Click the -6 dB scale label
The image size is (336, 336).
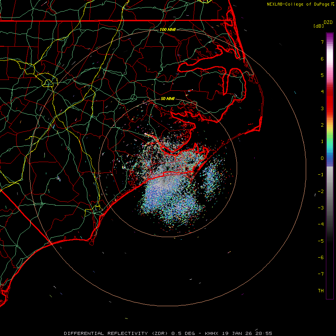[321, 258]
